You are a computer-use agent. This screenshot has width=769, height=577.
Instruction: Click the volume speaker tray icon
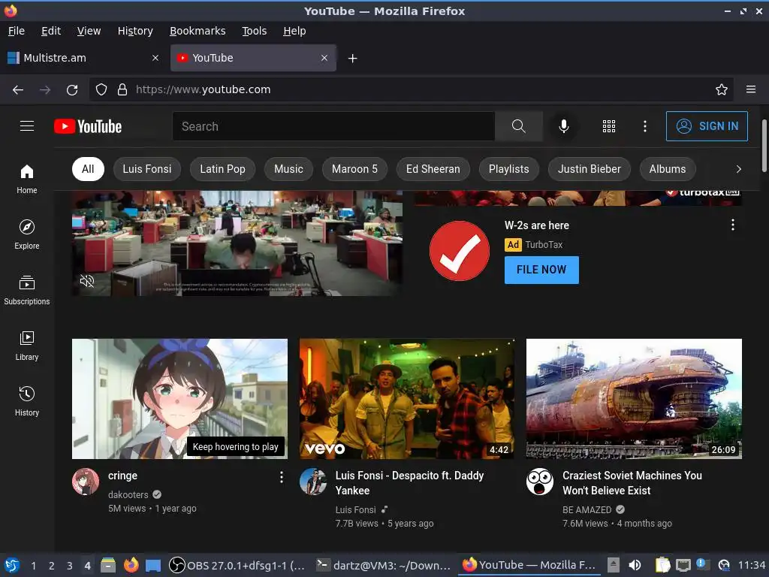click(635, 565)
